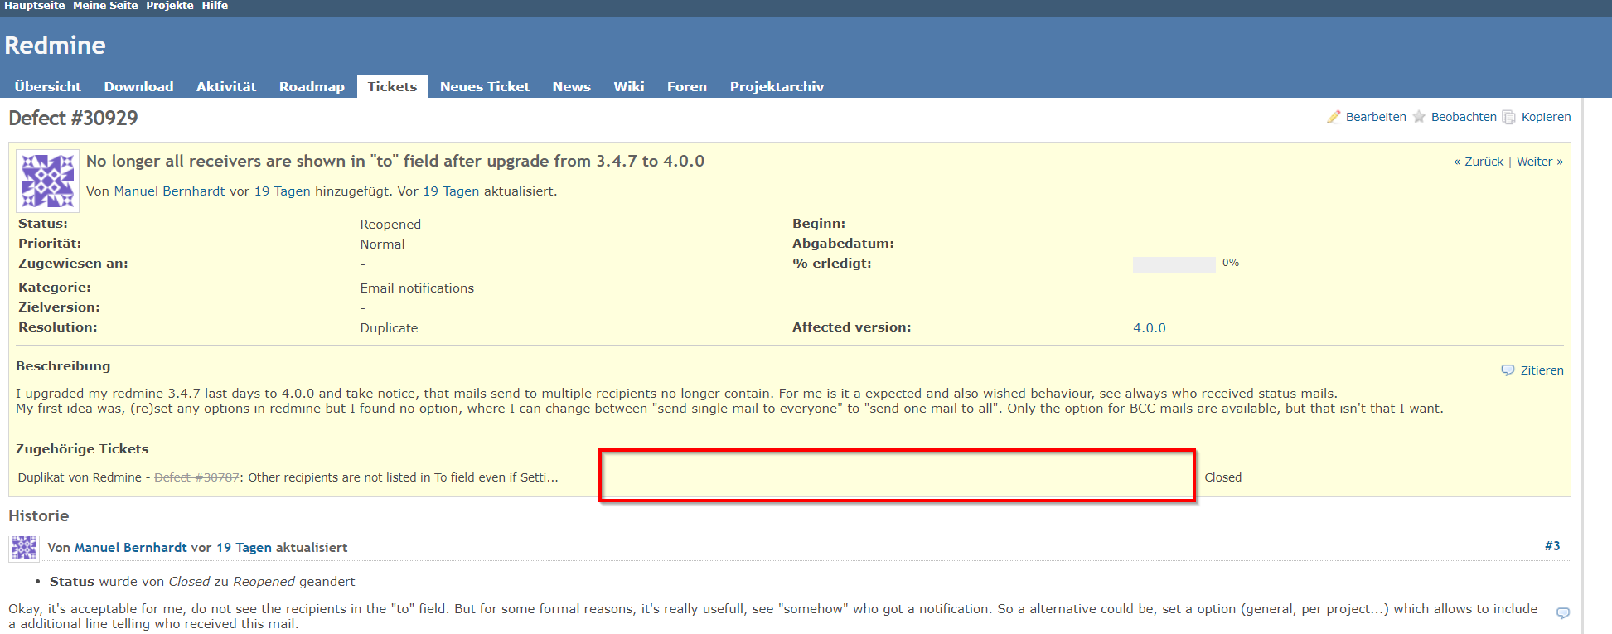Click the 'Closed' status of related ticket

pyautogui.click(x=1222, y=477)
